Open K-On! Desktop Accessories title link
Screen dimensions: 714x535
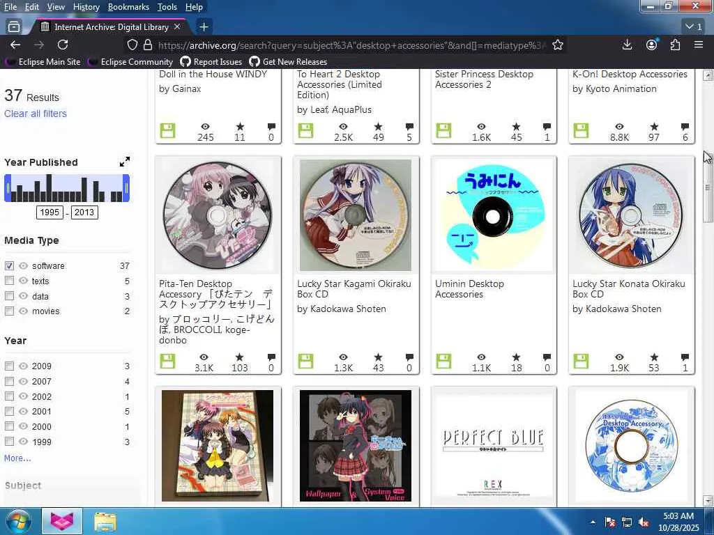click(630, 74)
